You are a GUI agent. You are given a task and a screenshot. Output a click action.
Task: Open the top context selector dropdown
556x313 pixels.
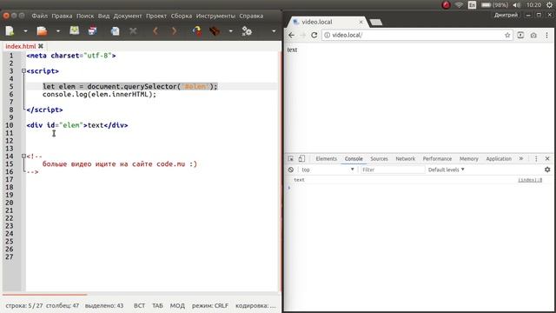point(328,170)
